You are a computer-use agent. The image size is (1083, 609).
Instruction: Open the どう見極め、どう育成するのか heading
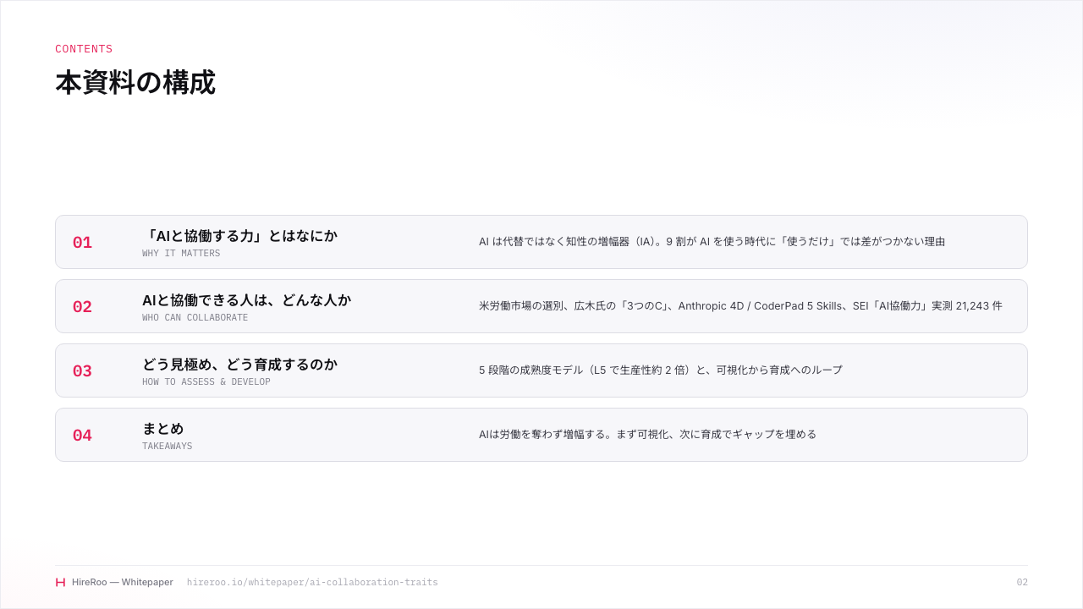tap(239, 365)
